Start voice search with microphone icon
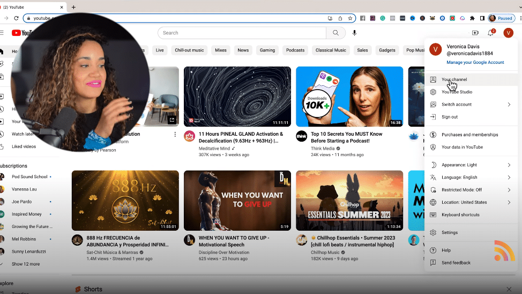 coord(355,33)
